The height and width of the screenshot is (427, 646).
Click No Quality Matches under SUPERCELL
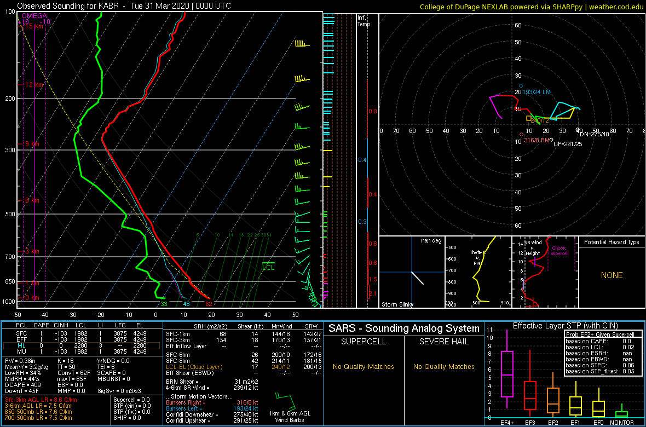click(364, 366)
